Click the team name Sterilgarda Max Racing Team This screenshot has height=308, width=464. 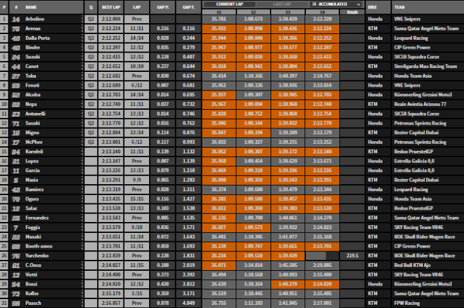[x=425, y=66]
